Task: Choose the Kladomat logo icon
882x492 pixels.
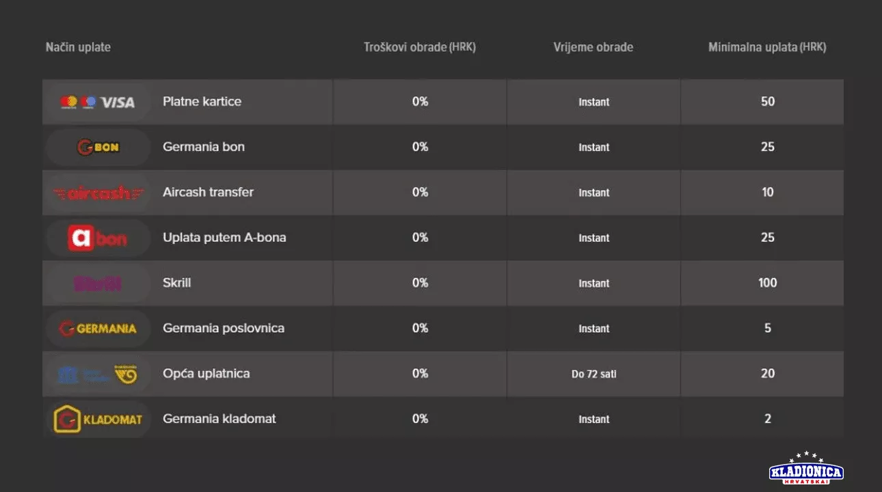Action: tap(97, 419)
